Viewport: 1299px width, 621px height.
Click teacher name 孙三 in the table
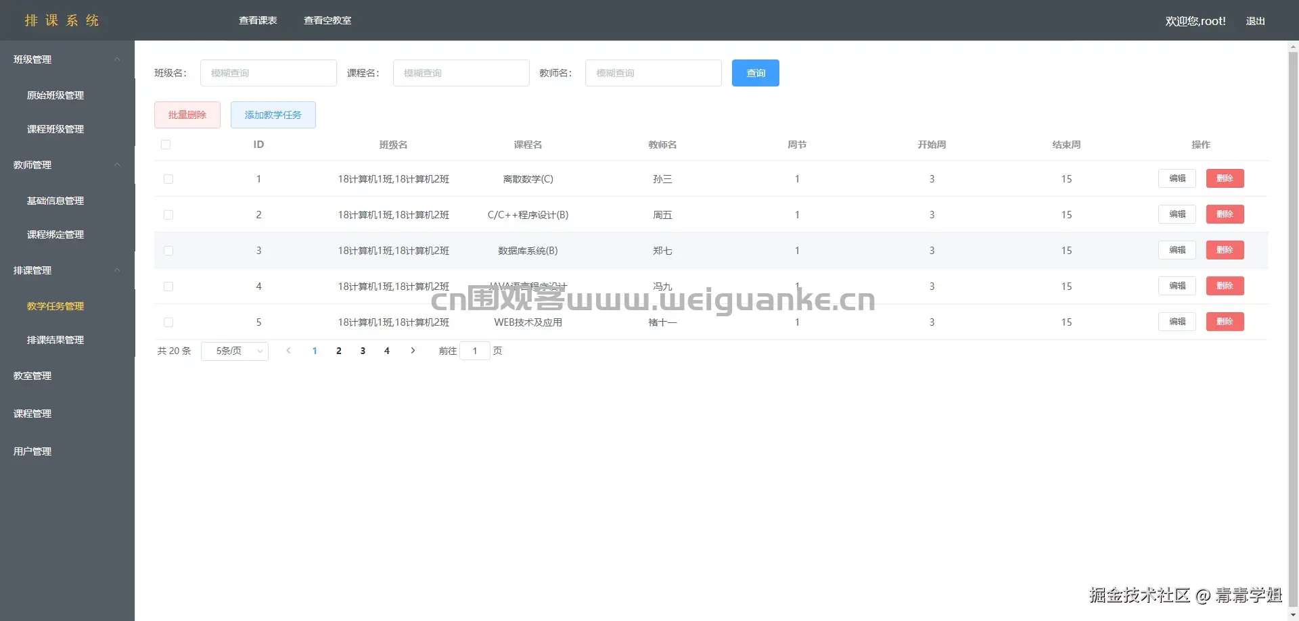(x=662, y=179)
